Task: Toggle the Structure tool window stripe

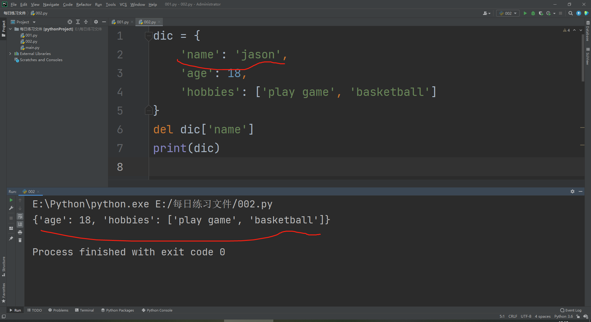Action: (3, 266)
